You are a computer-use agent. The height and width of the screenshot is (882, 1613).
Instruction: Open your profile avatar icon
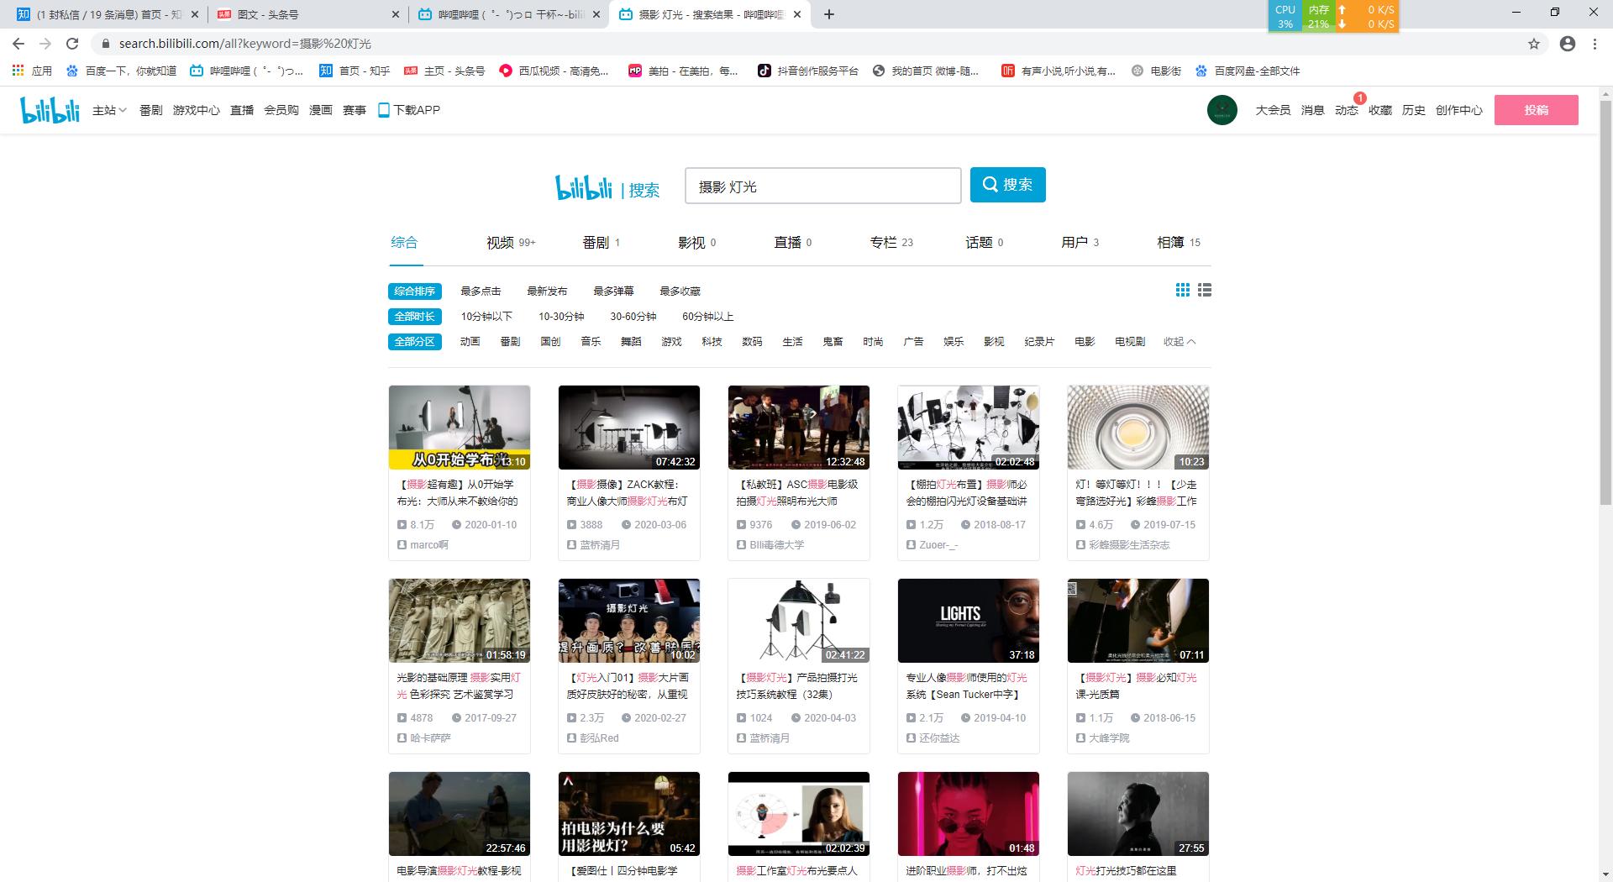[x=1222, y=109]
